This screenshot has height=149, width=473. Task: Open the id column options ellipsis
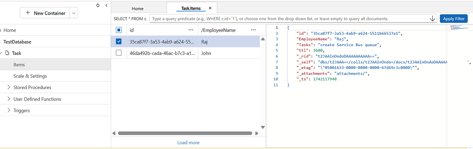coord(191,30)
